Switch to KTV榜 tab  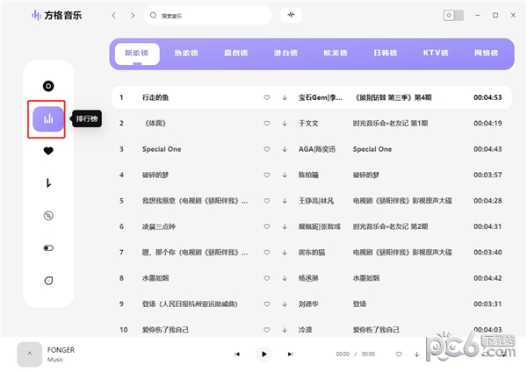coord(436,53)
